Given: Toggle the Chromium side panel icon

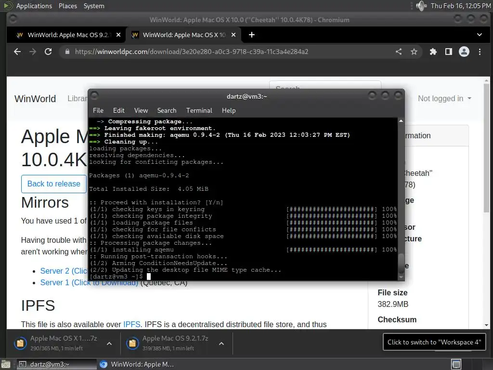Looking at the screenshot, I should [449, 52].
